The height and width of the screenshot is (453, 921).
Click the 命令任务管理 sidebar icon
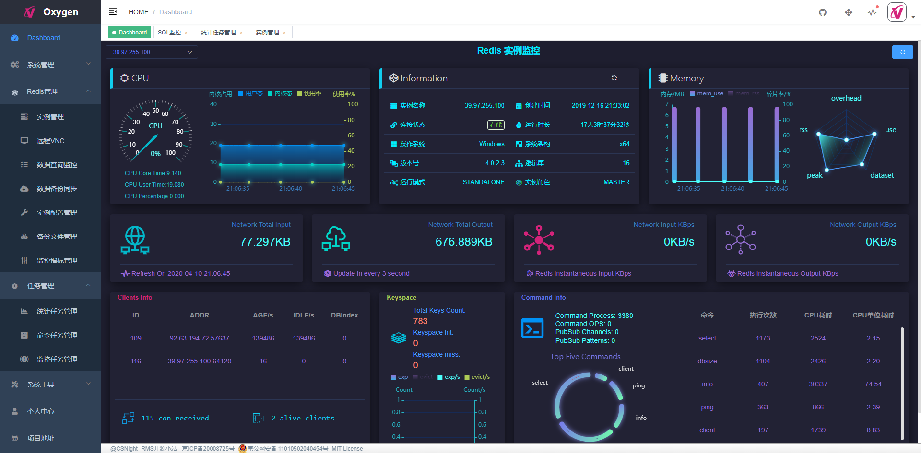click(24, 335)
